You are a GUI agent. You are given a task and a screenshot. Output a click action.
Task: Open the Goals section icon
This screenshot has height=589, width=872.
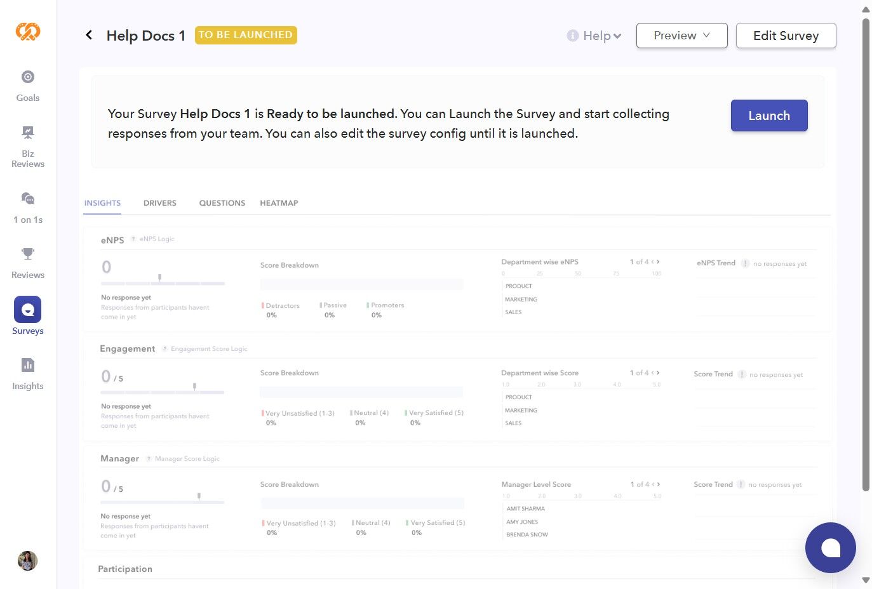pyautogui.click(x=28, y=77)
